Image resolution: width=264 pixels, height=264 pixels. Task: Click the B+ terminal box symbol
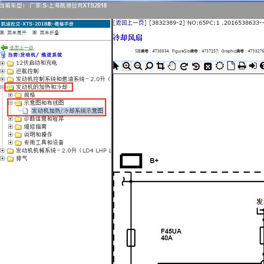coord(131,161)
